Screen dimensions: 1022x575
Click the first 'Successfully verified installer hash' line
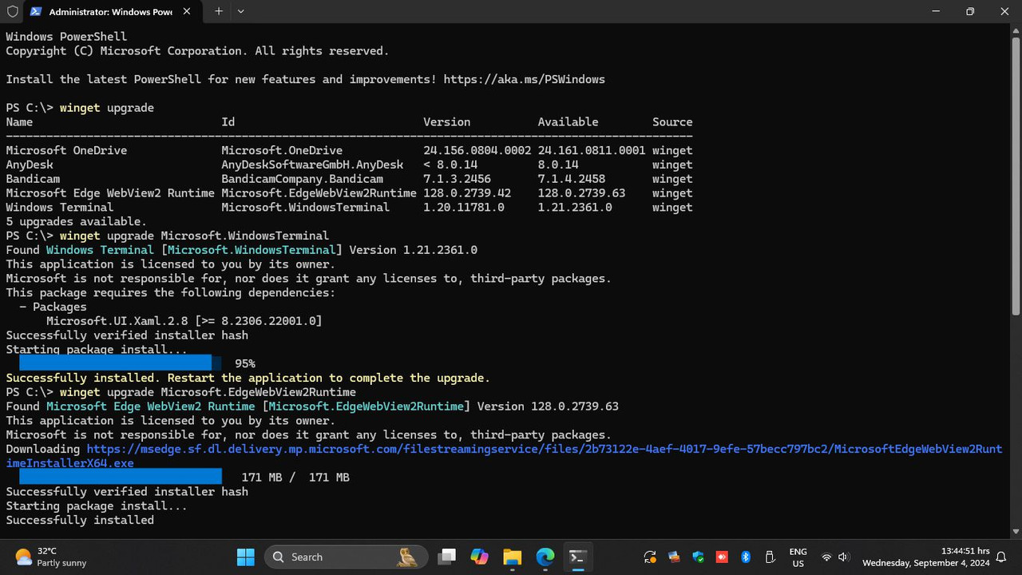click(127, 335)
